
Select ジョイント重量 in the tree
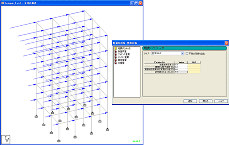[124, 54]
